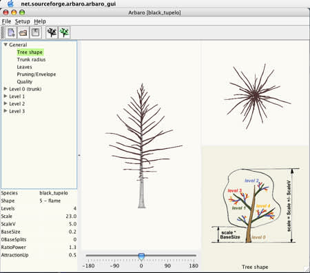This screenshot has width=310, height=273.
Task: Click the 0BaseSplits parameter label
Action: click(14, 239)
